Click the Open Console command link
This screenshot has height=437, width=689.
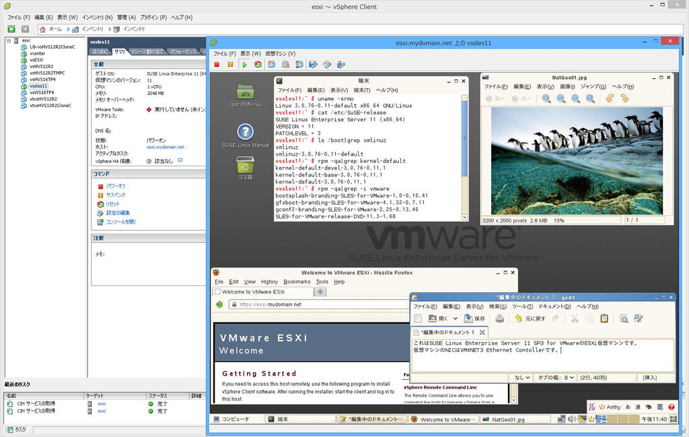pos(121,222)
